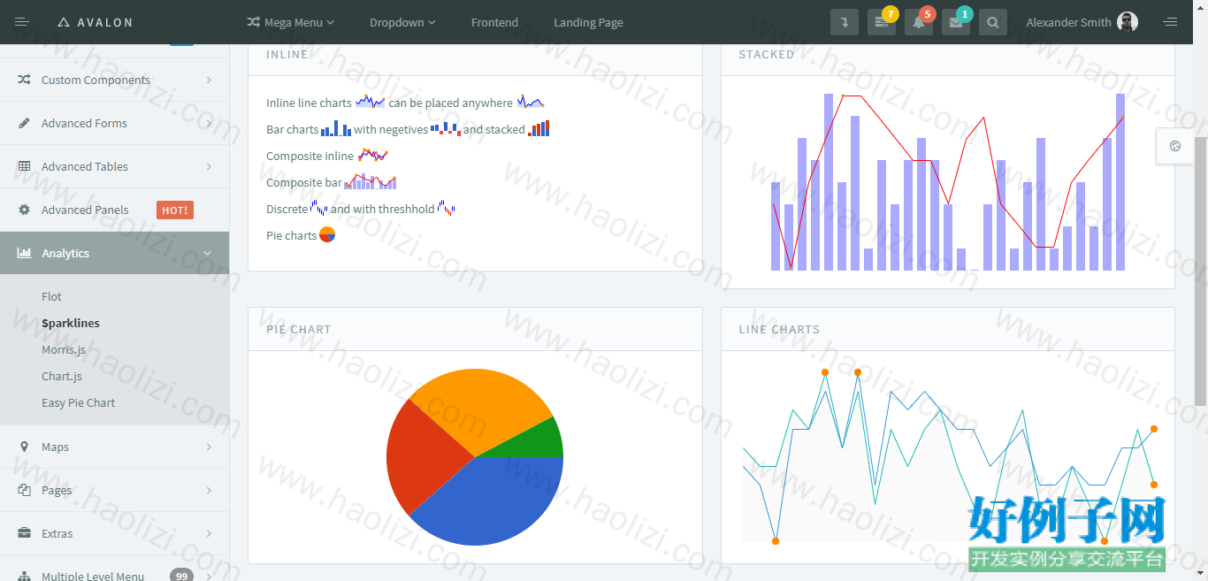This screenshot has width=1208, height=581.
Task: Open the Chart.js submenu item
Action: click(x=62, y=376)
